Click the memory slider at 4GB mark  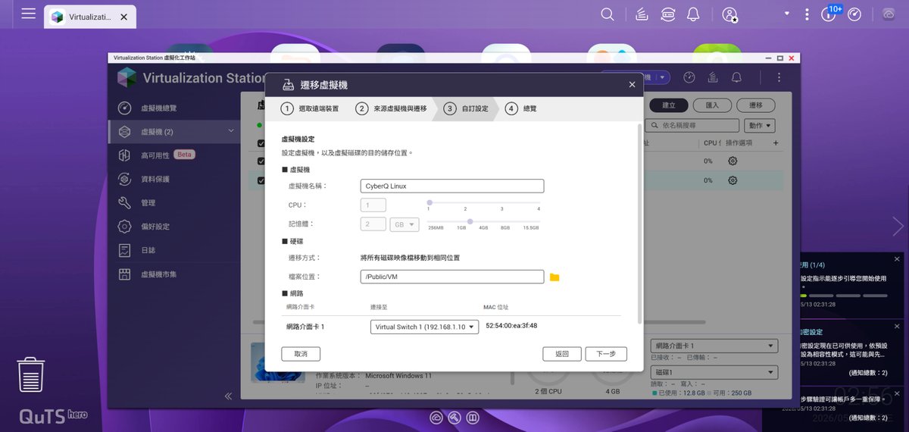coord(483,221)
